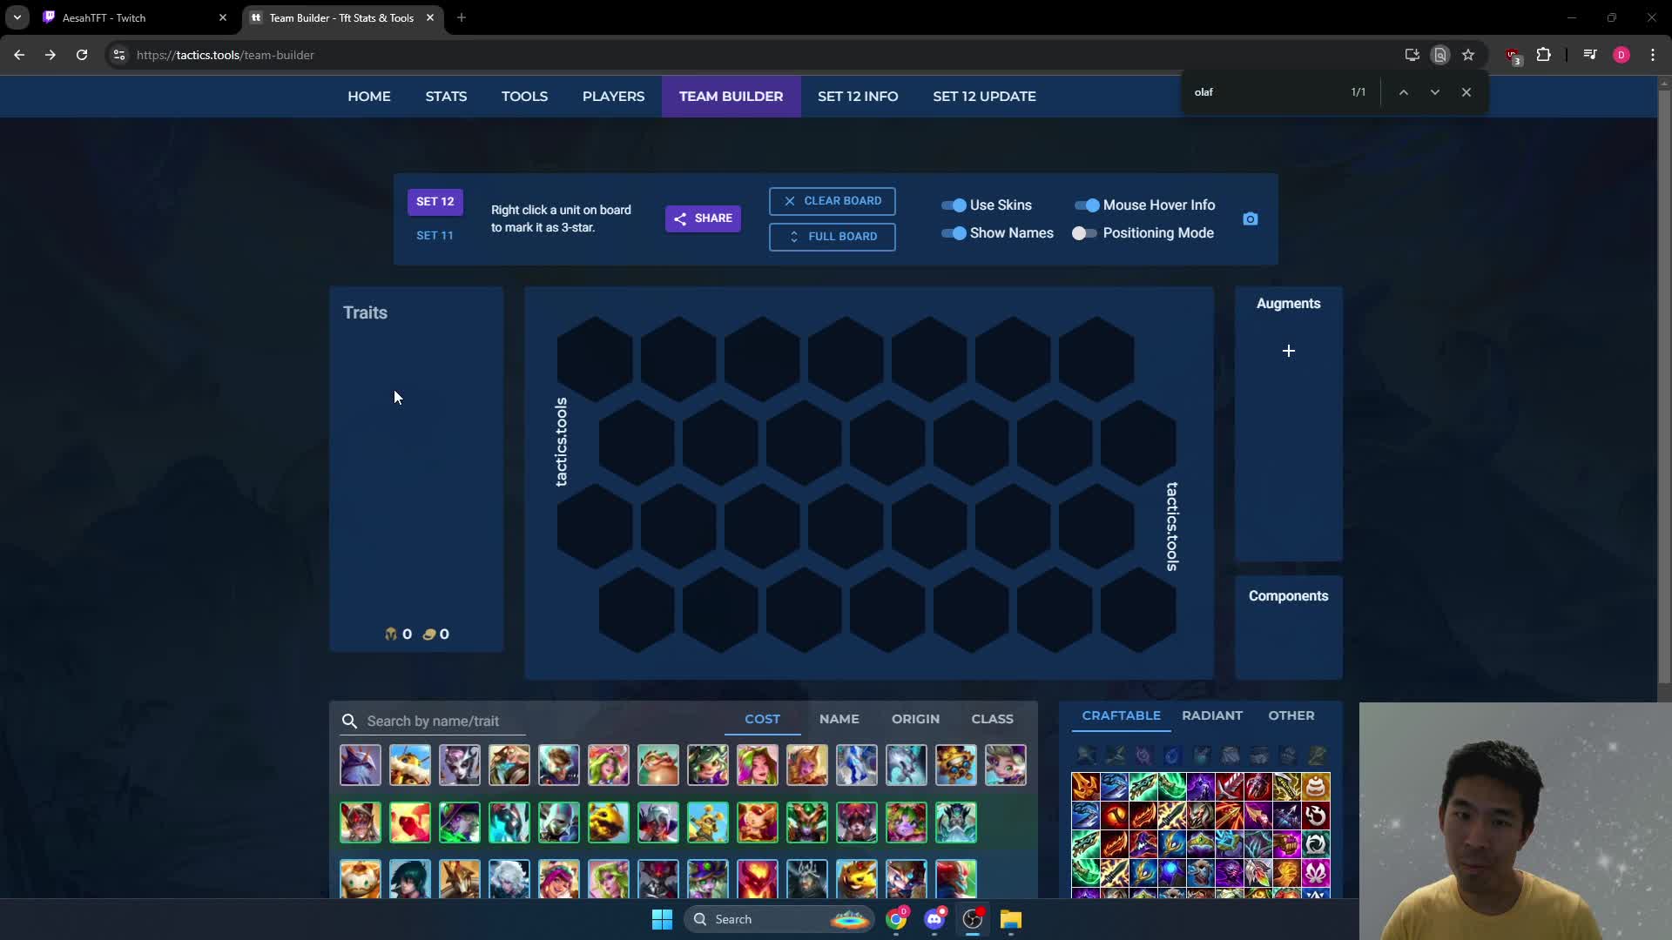Pick the Veigar champion icon
This screenshot has height=940, width=1672.
pyautogui.click(x=857, y=878)
